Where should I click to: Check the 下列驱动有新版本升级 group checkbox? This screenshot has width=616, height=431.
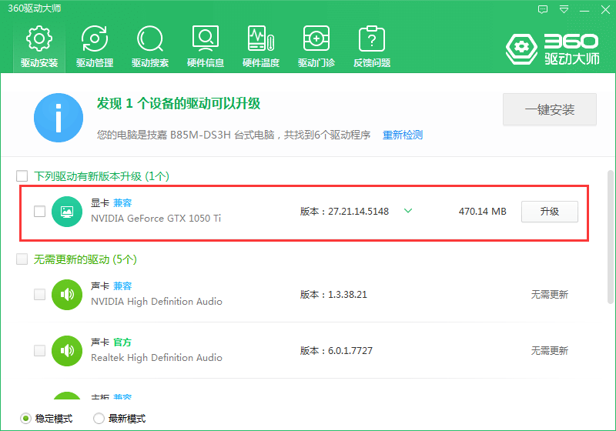[x=22, y=175]
